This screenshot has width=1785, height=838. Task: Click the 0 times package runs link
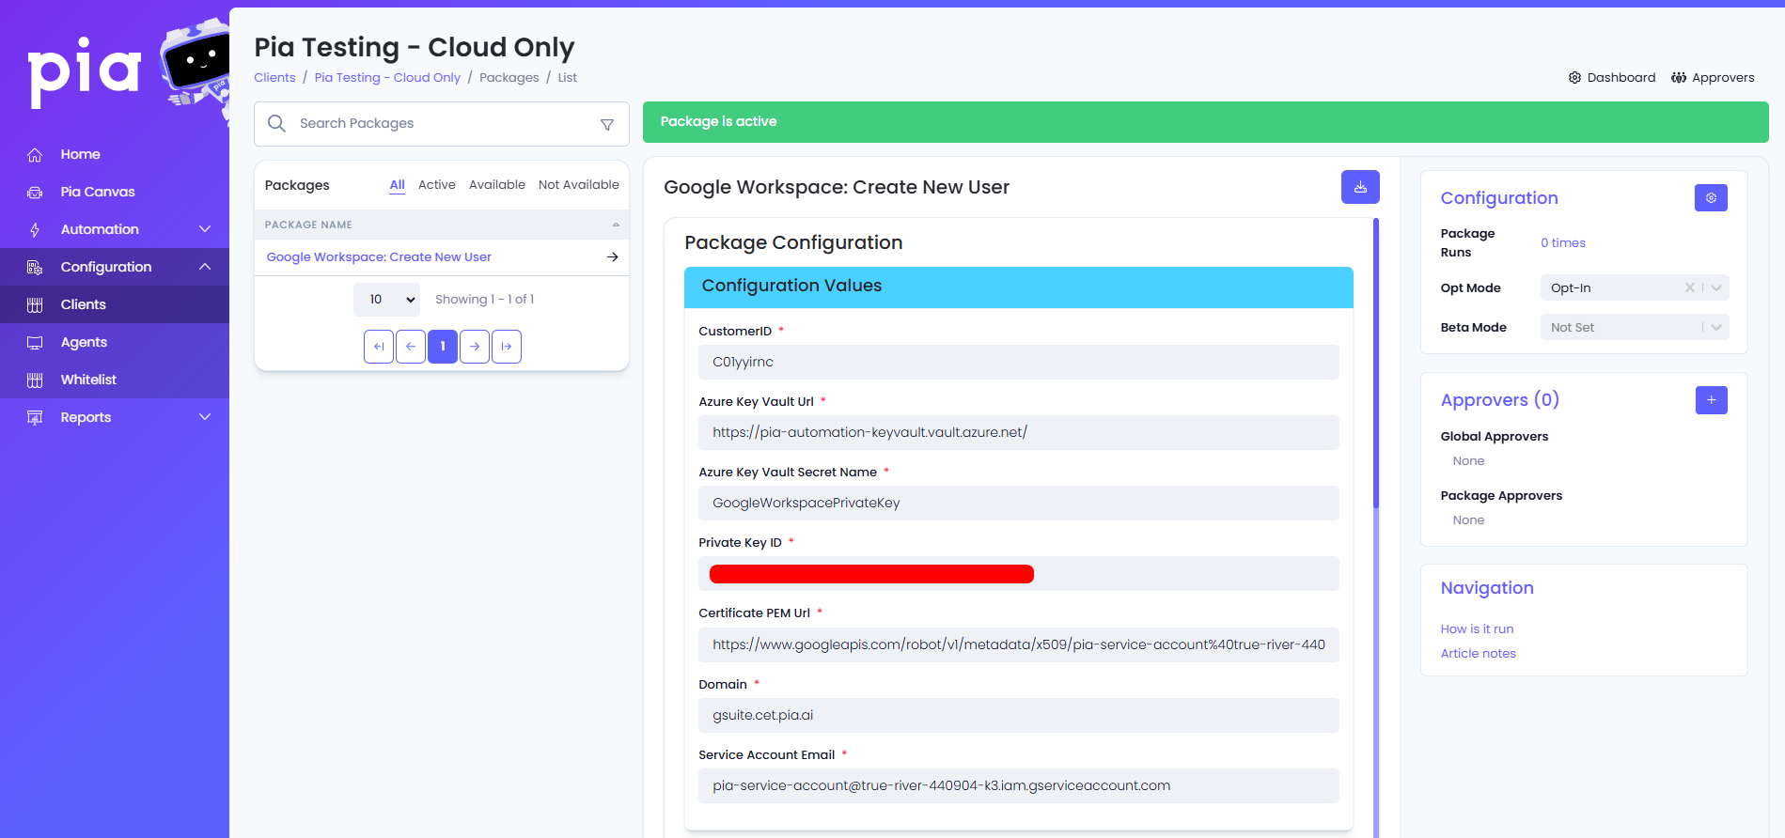pyautogui.click(x=1562, y=243)
